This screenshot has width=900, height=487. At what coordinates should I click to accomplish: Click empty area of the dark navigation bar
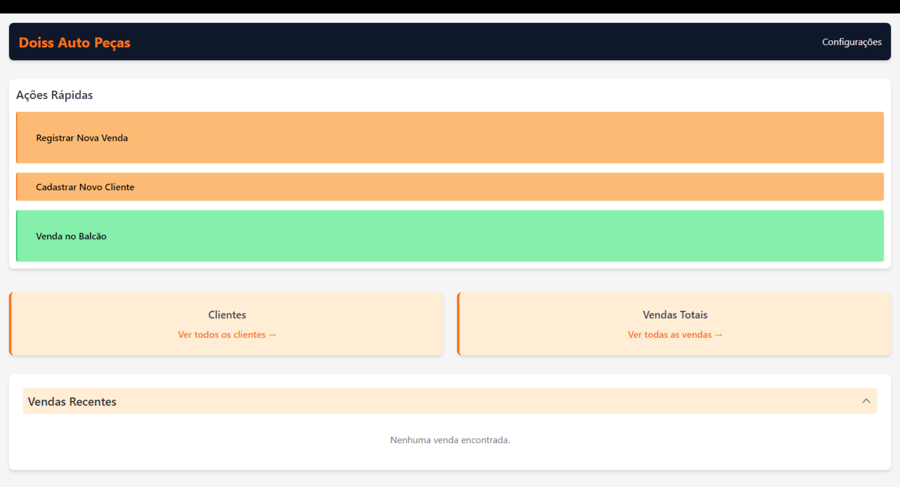pyautogui.click(x=469, y=42)
